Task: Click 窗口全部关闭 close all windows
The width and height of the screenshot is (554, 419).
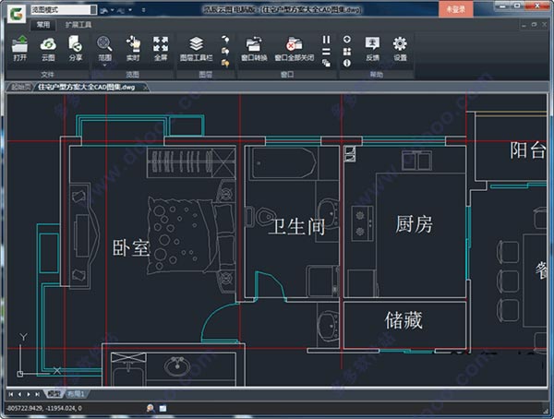Action: 295,49
